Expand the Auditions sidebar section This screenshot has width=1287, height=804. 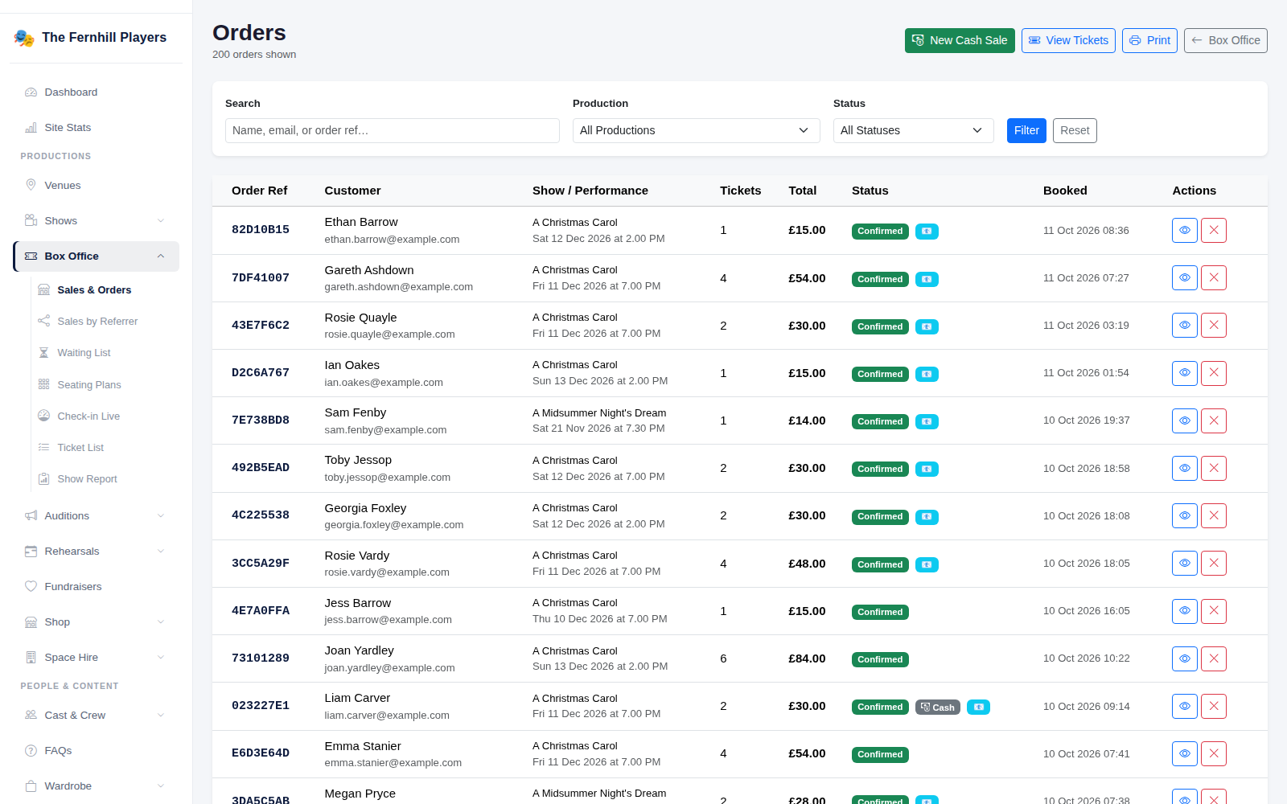(x=96, y=516)
